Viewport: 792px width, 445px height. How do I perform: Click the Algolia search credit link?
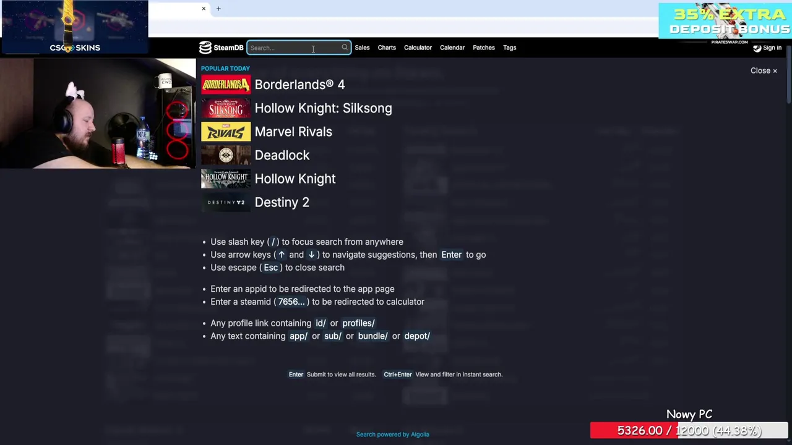(392, 434)
